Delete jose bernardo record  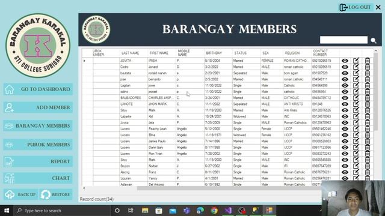click(368, 79)
